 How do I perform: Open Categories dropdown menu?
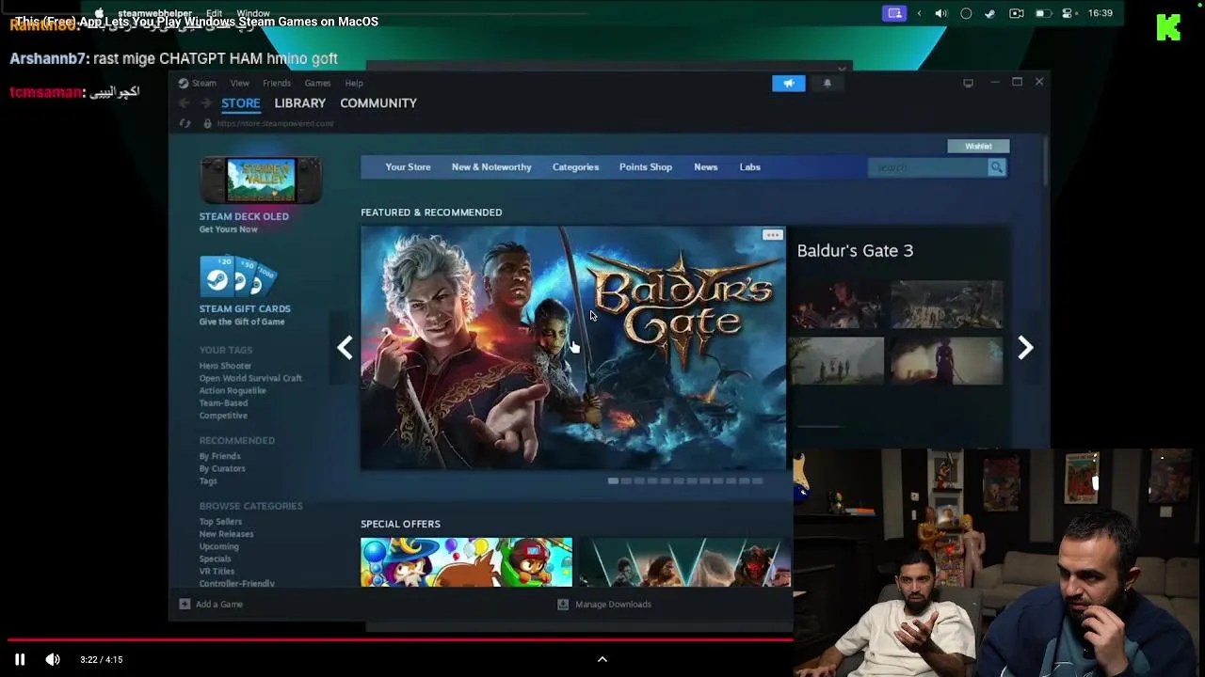575,167
